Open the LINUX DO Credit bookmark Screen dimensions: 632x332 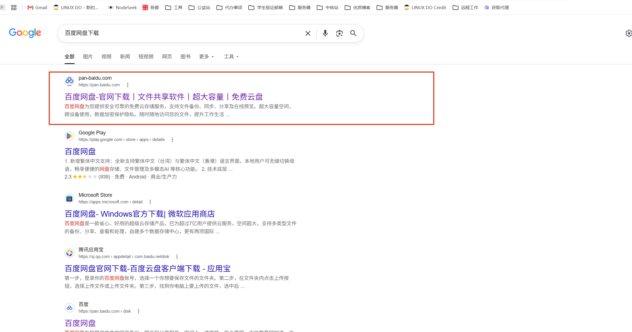425,7
